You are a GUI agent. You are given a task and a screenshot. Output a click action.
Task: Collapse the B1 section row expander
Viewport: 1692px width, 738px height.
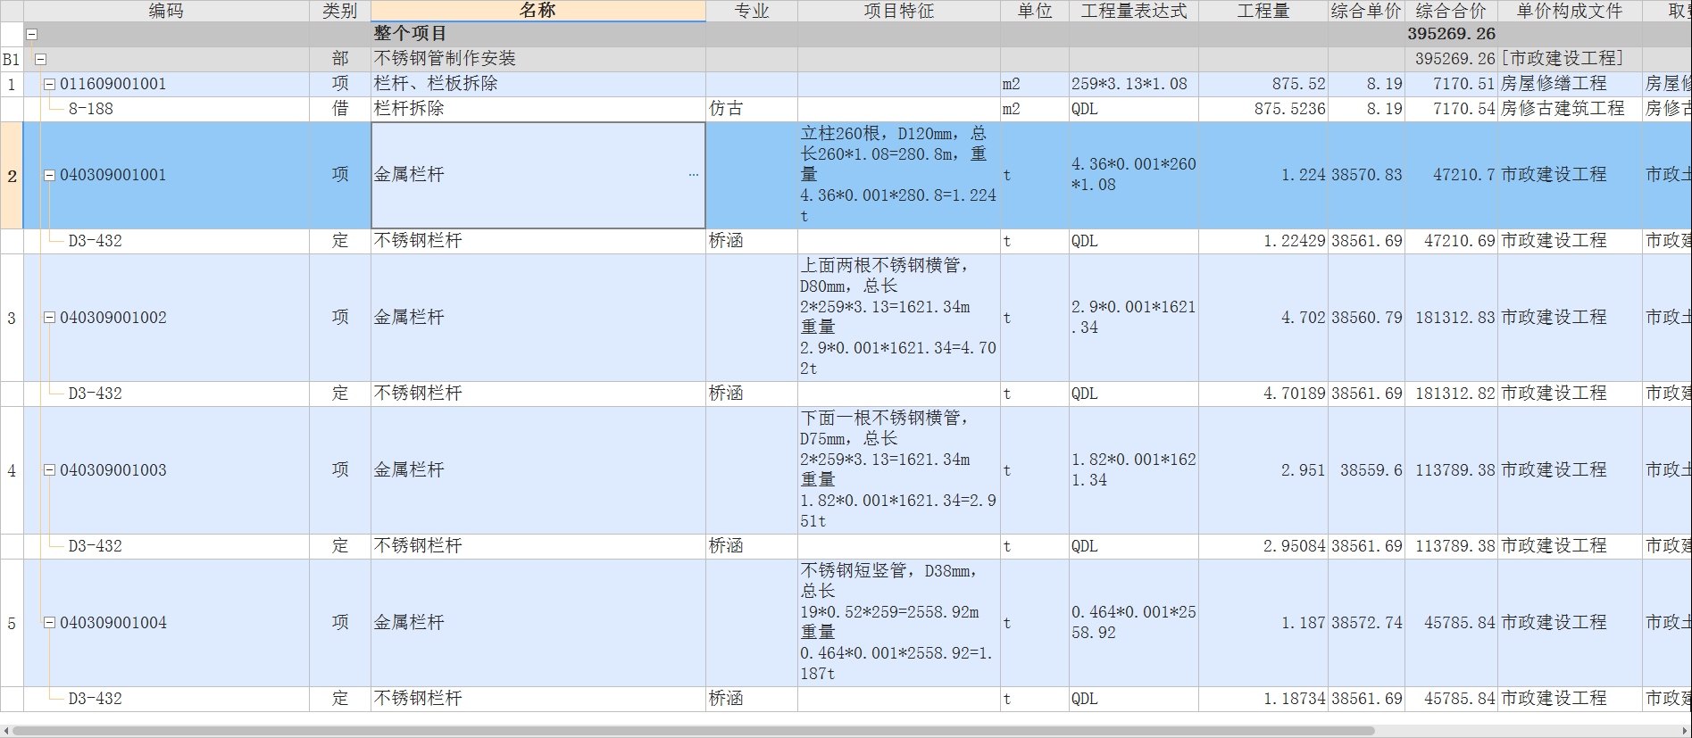point(40,59)
